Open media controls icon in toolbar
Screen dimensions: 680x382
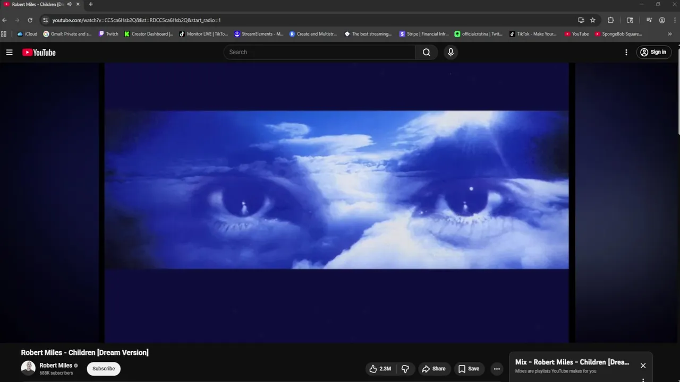649,20
